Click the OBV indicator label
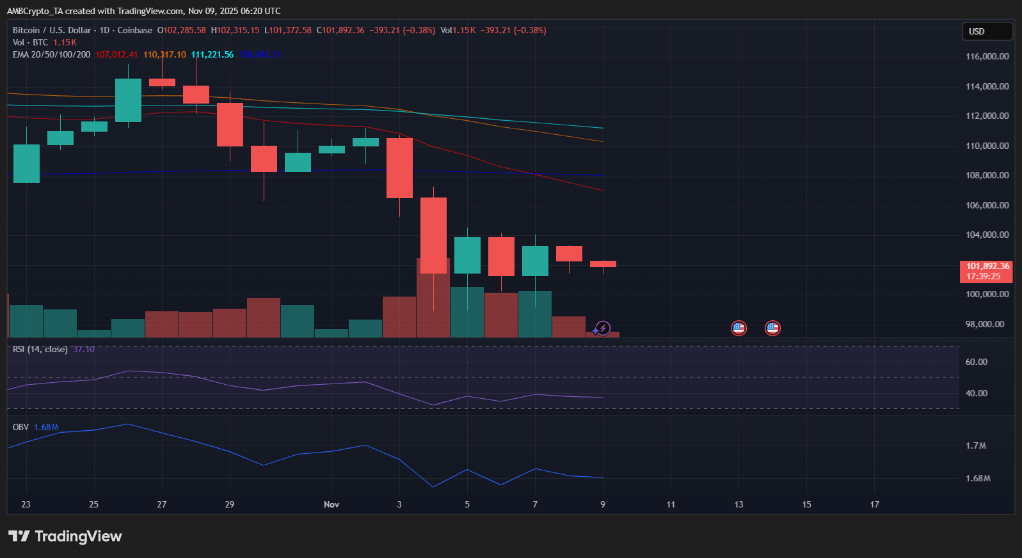The image size is (1022, 558). click(20, 427)
